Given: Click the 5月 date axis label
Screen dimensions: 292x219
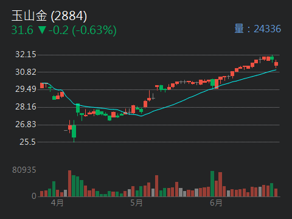Looking at the screenshot, I should tap(136, 203).
